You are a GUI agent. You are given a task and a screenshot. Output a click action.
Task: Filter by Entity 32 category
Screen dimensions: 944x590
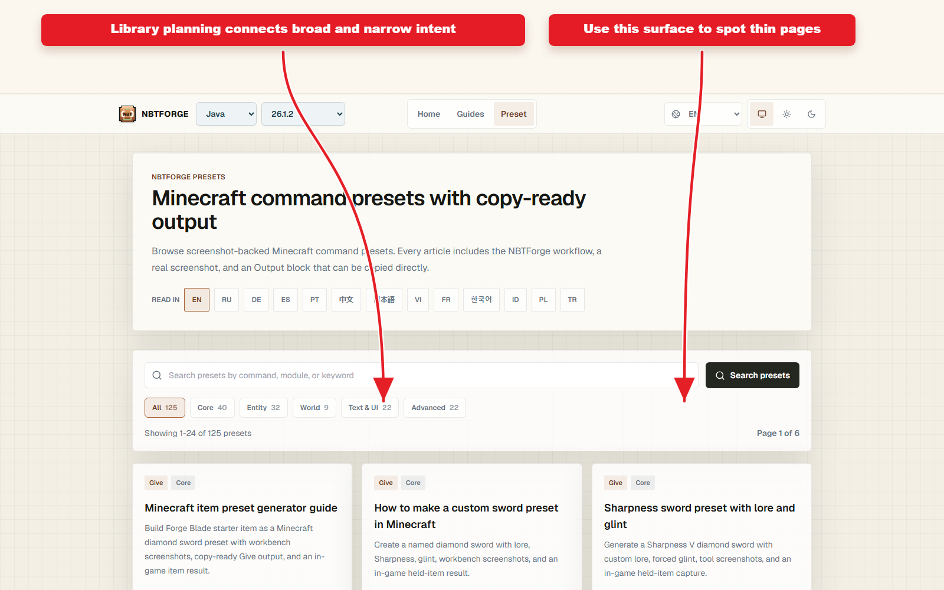coord(264,408)
